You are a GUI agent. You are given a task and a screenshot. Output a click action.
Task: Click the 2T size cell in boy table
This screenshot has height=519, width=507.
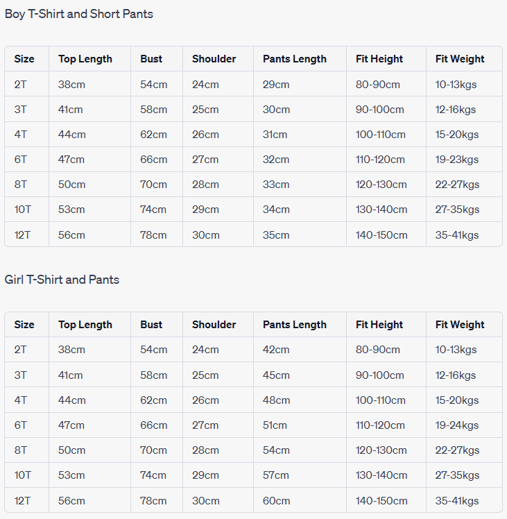point(21,85)
